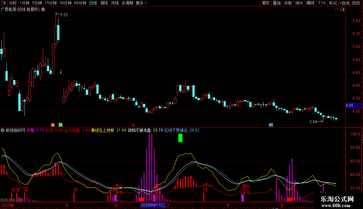Switch to the 周线 weekly tab
This screenshot has width=363, height=209.
point(104,3)
